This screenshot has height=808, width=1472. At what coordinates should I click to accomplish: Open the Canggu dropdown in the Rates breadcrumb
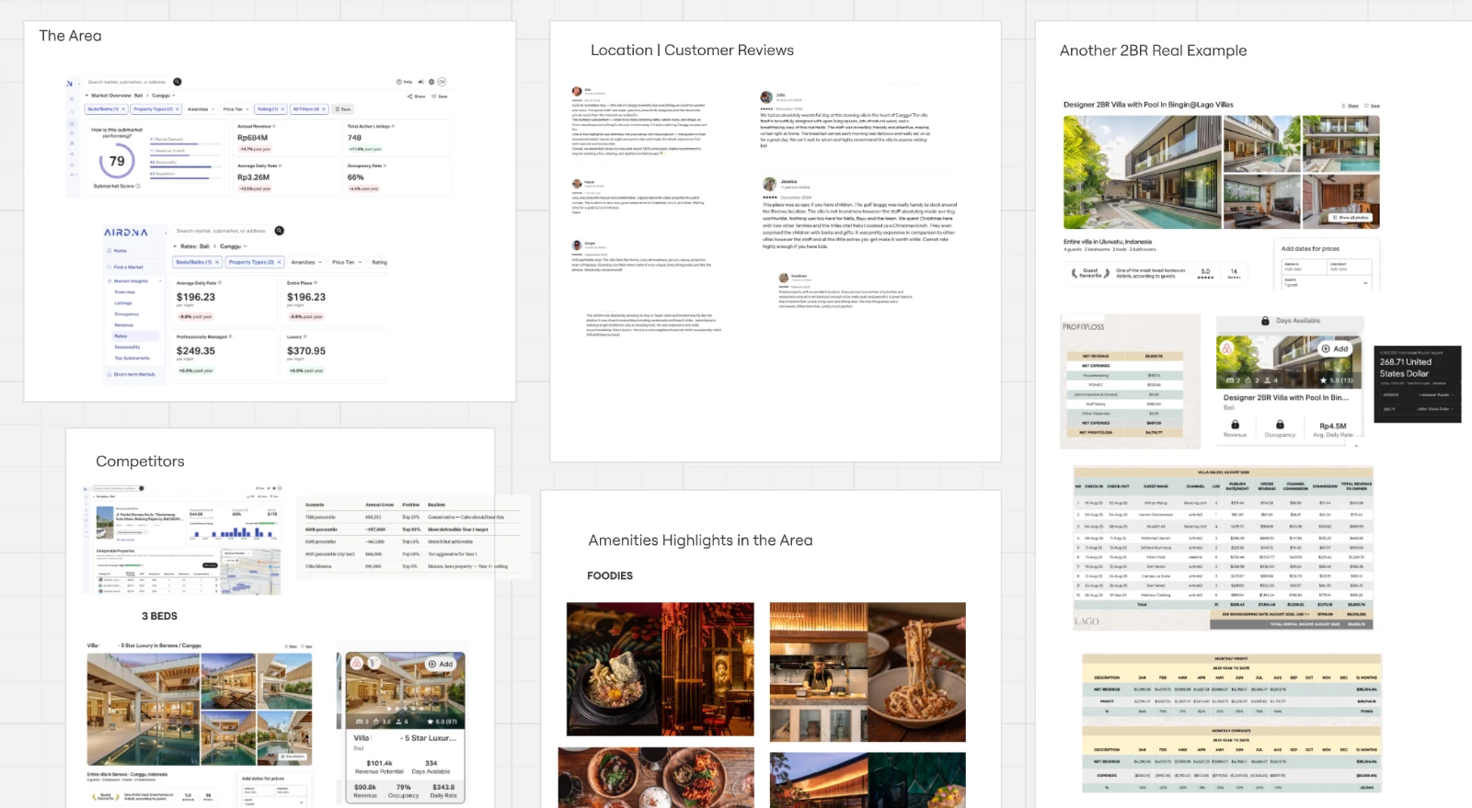pyautogui.click(x=233, y=246)
